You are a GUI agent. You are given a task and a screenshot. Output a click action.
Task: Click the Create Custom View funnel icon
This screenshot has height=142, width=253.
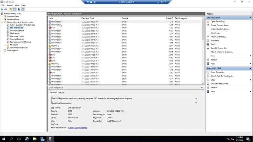pyautogui.click(x=208, y=25)
